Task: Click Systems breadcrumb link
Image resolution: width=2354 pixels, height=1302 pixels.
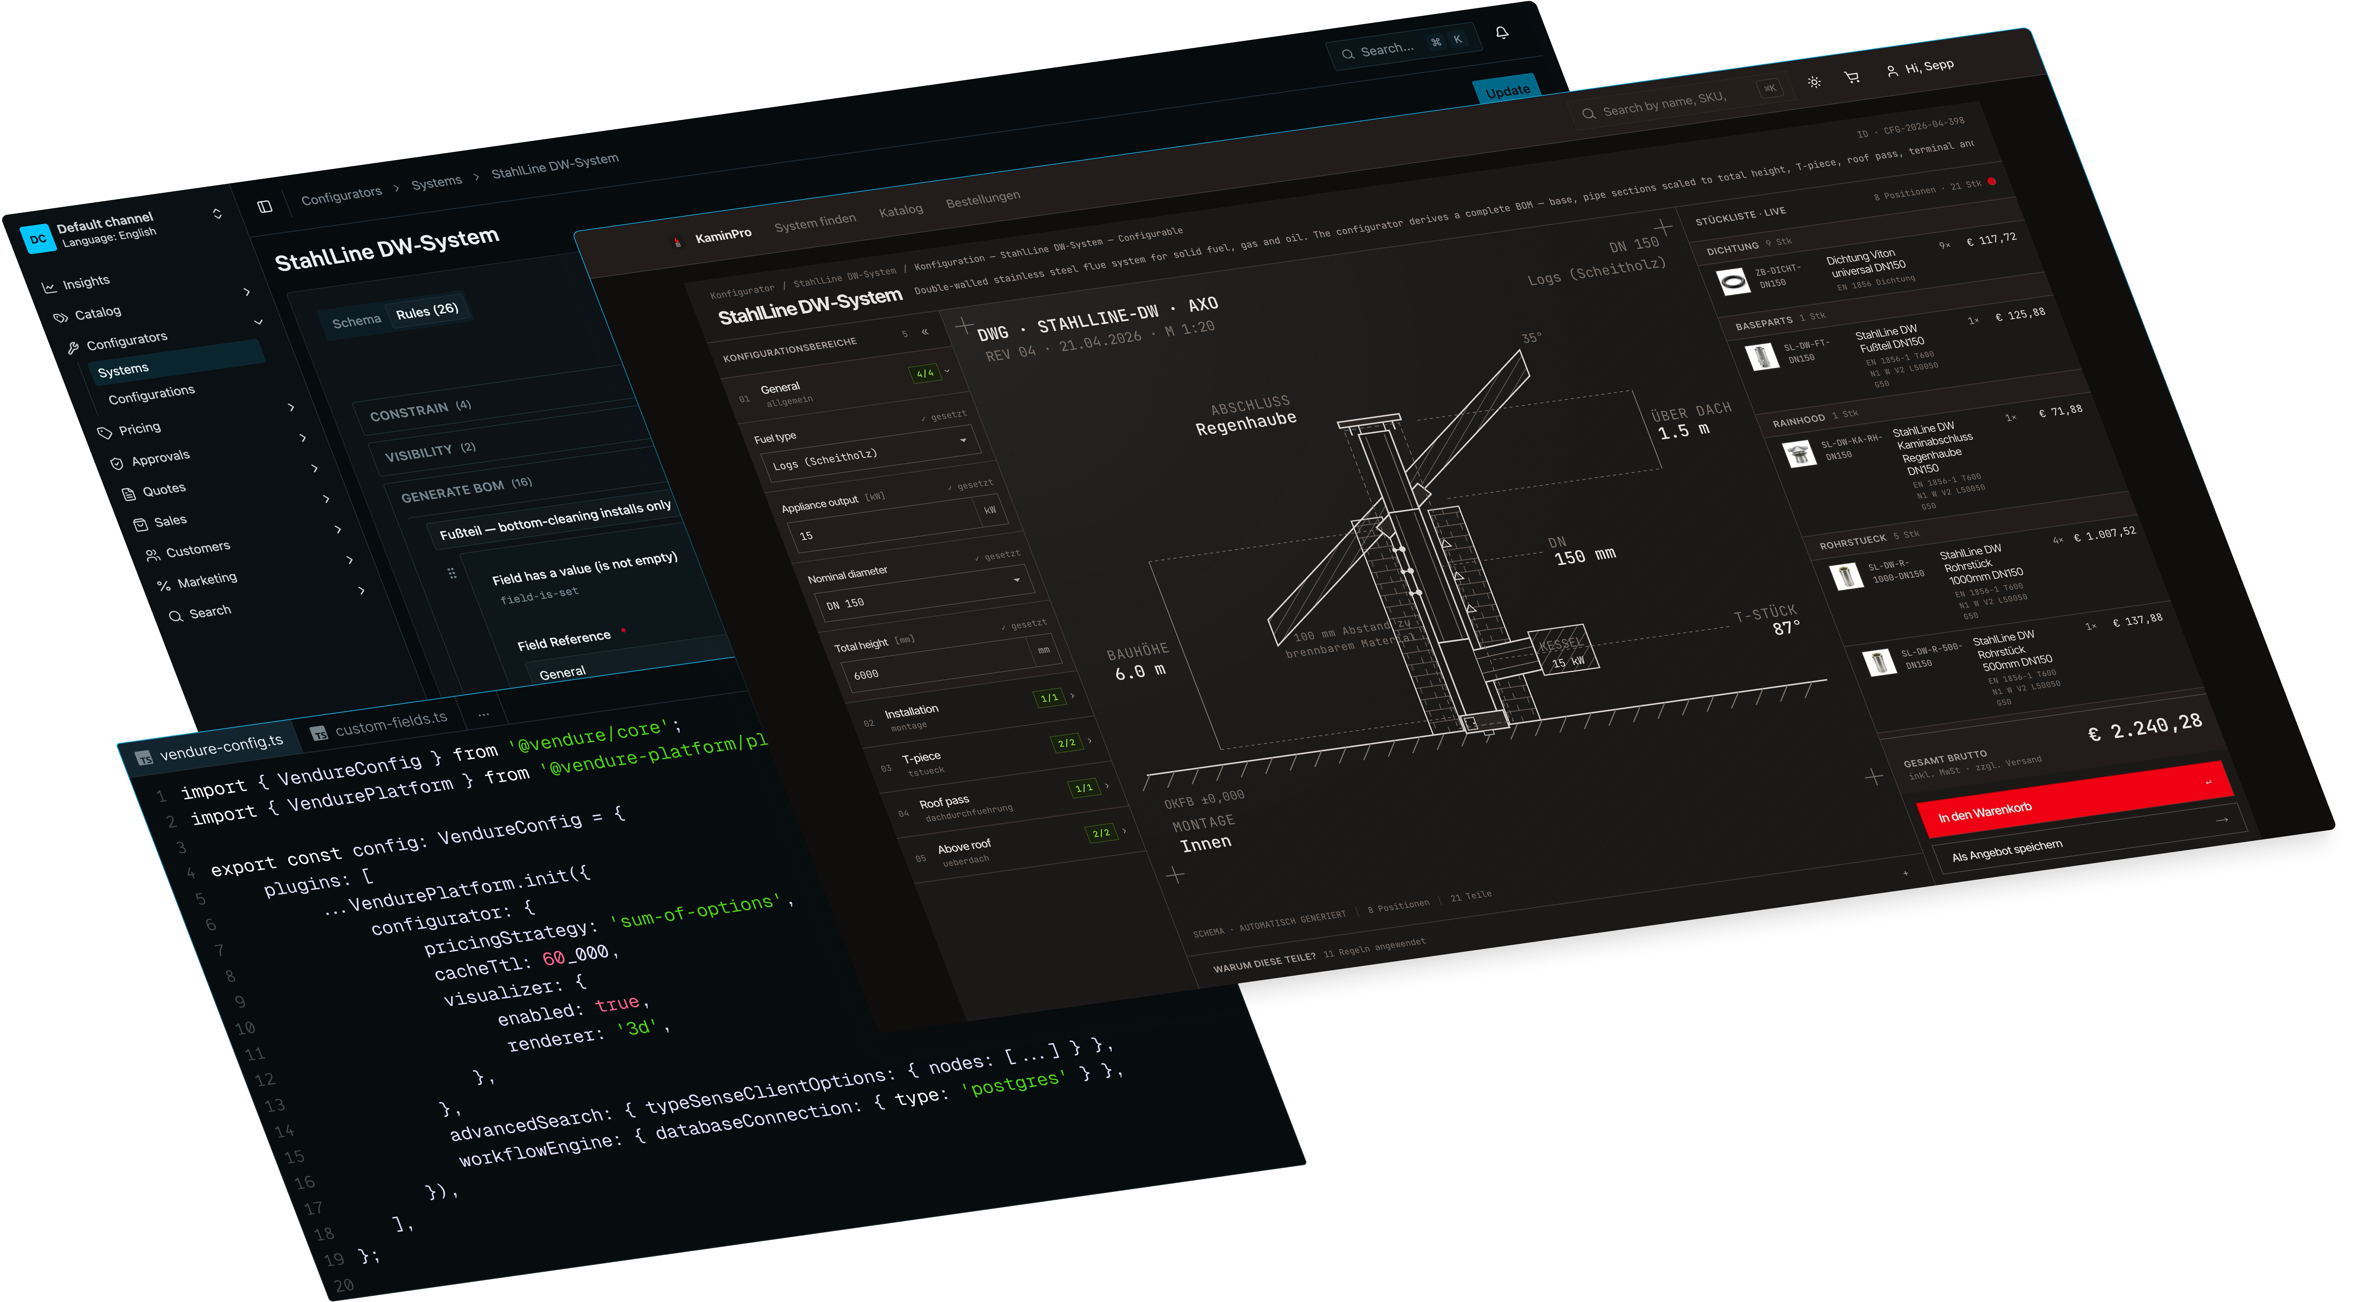Action: click(437, 183)
